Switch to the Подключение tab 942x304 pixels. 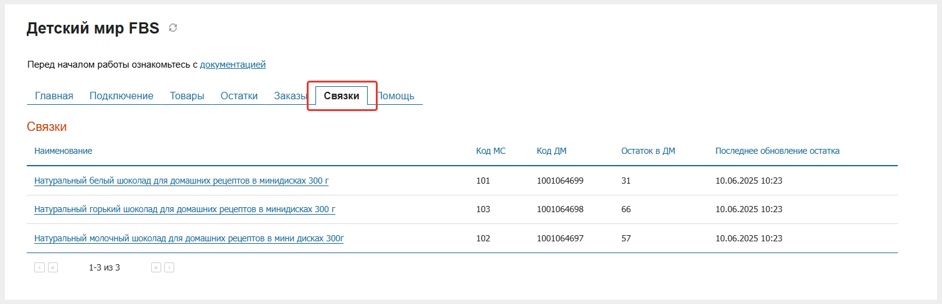point(121,96)
